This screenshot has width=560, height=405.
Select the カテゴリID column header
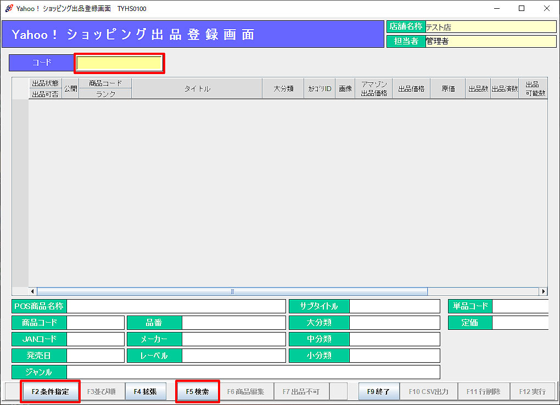[319, 88]
